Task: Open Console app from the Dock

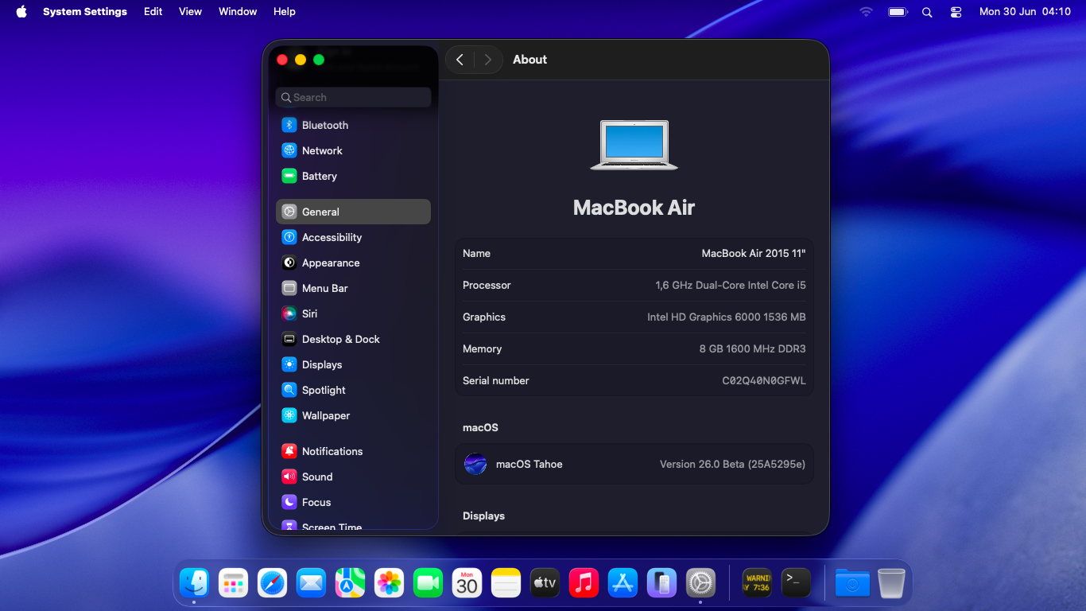Action: [x=757, y=583]
